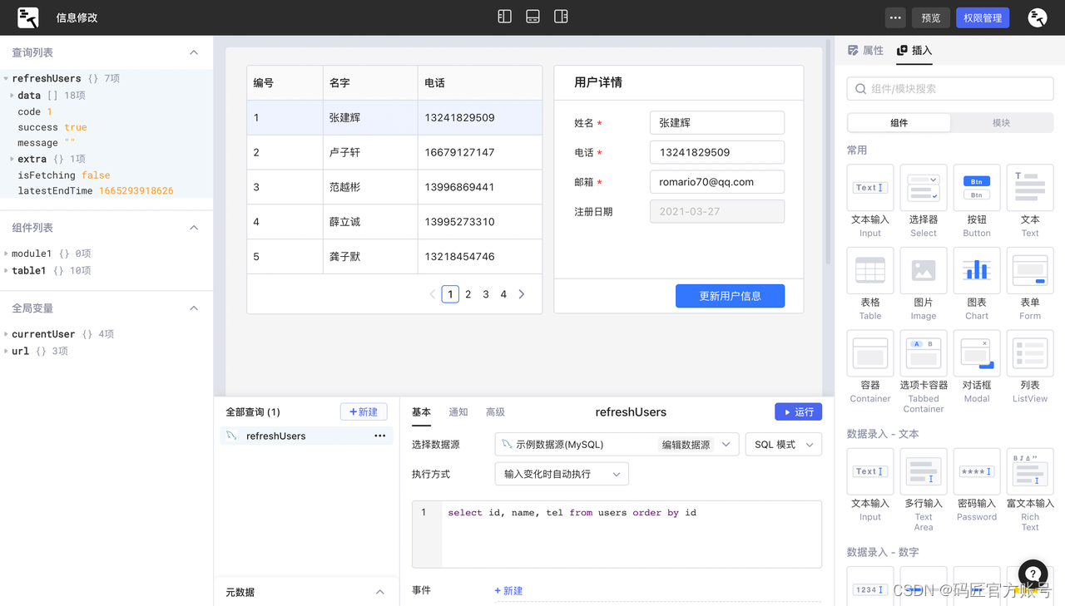Open the 基本 query tab
This screenshot has width=1065, height=606.
422,411
